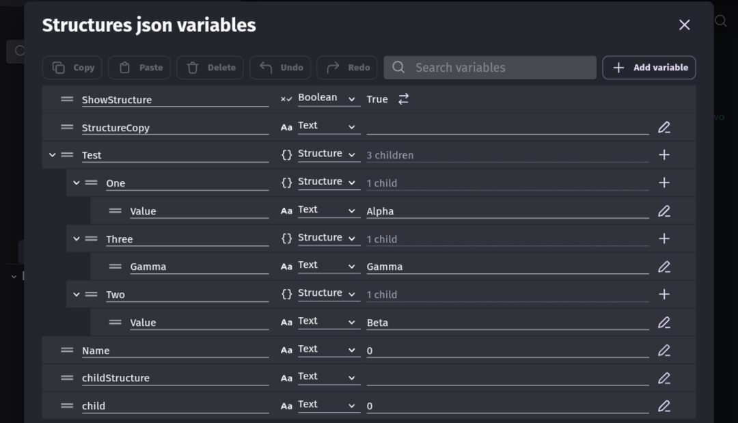This screenshot has width=738, height=423.
Task: Click the drag handle of the Name variable
Action: pos(67,350)
